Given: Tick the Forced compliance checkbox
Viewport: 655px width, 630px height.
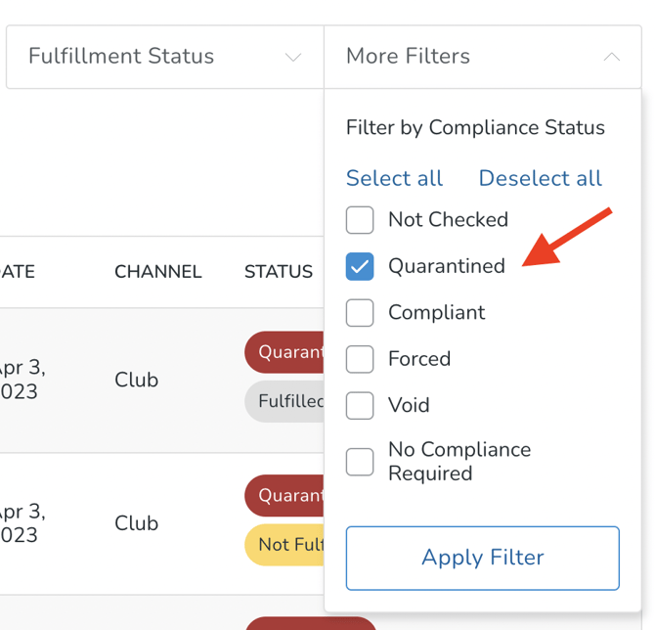Looking at the screenshot, I should coord(360,359).
